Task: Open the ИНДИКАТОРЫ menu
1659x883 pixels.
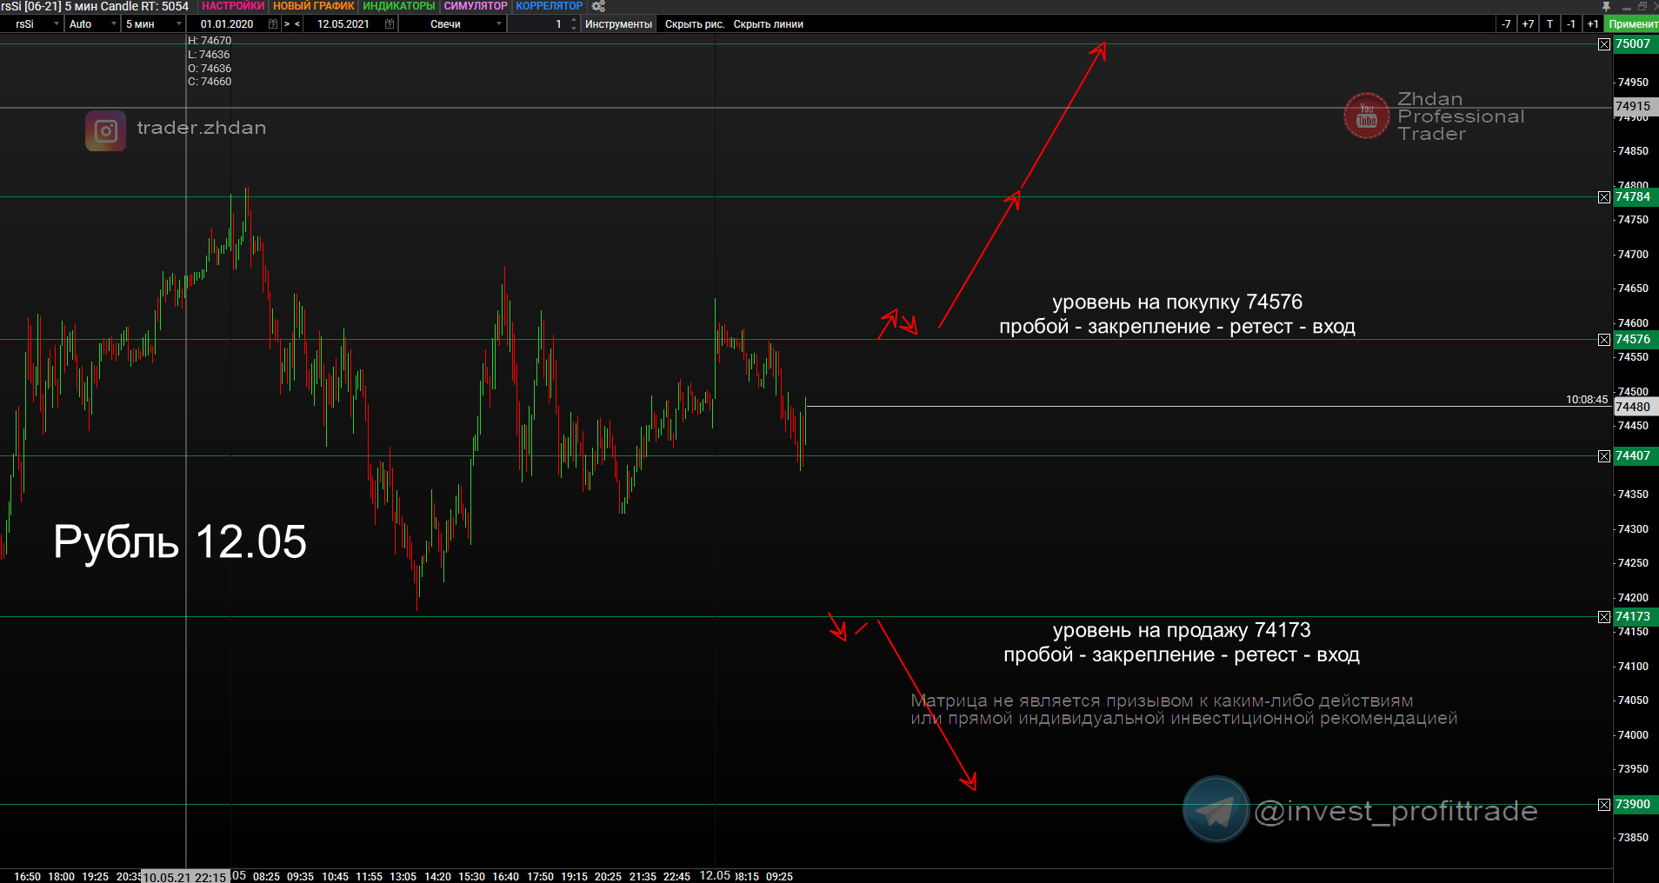Action: 399,6
